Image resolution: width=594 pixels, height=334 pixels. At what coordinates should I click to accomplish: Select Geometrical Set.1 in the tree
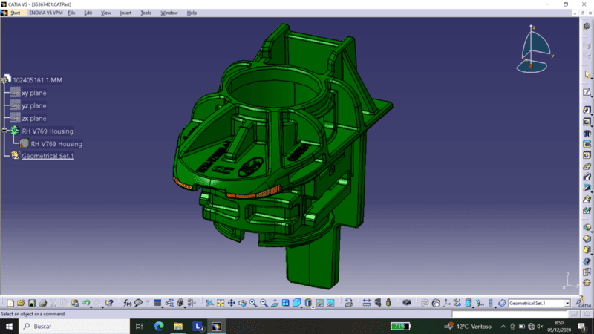pyautogui.click(x=48, y=156)
